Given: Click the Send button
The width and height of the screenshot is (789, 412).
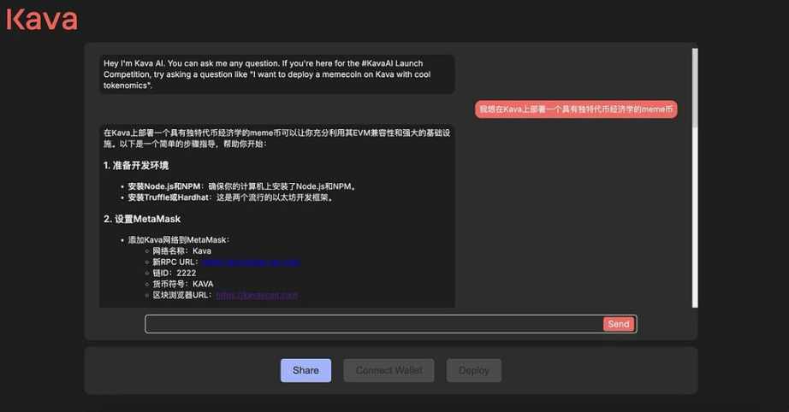Looking at the screenshot, I should pyautogui.click(x=619, y=324).
